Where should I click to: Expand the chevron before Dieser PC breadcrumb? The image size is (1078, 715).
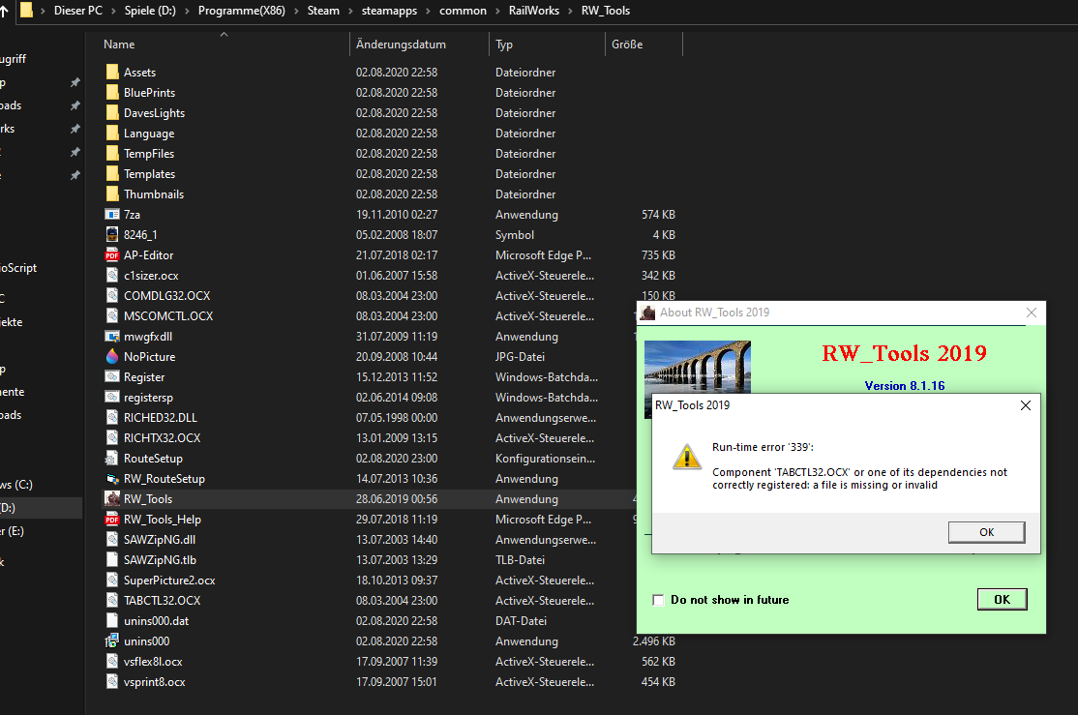coord(43,11)
